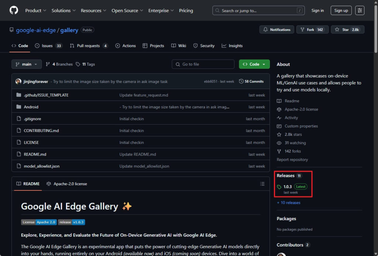Open notifications via the bell icon

pos(265,30)
